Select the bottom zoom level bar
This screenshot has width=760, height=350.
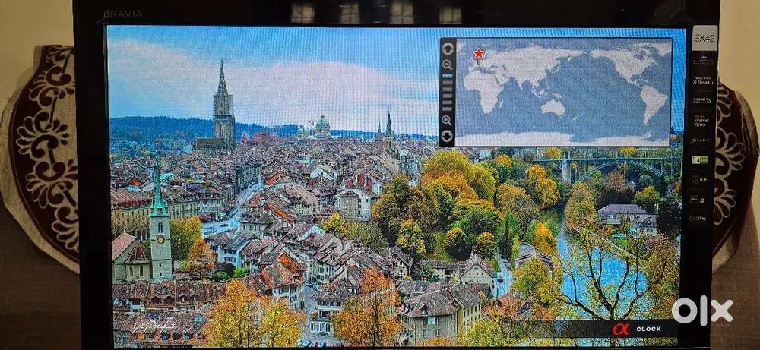point(448,107)
